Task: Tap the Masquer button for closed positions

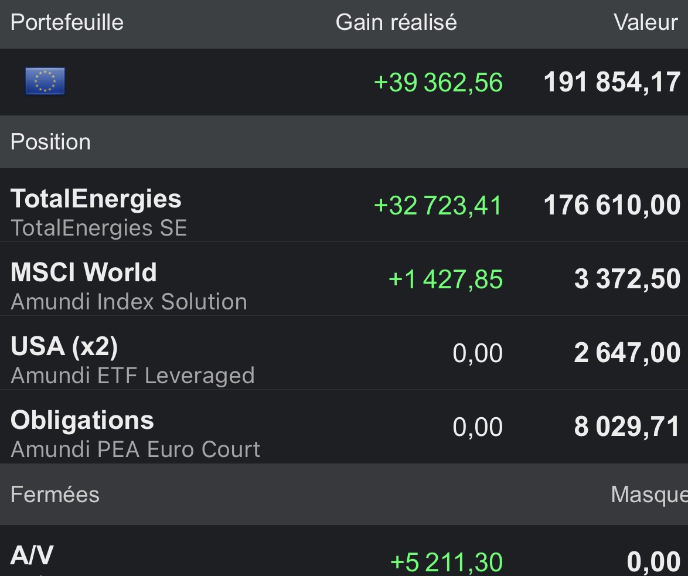Action: pos(649,495)
